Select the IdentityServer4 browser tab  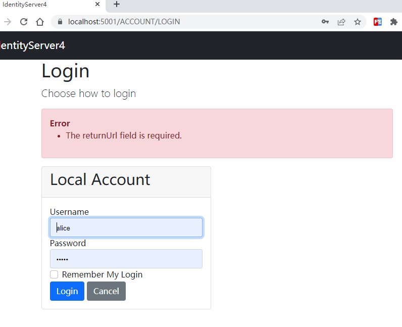tap(40, 5)
